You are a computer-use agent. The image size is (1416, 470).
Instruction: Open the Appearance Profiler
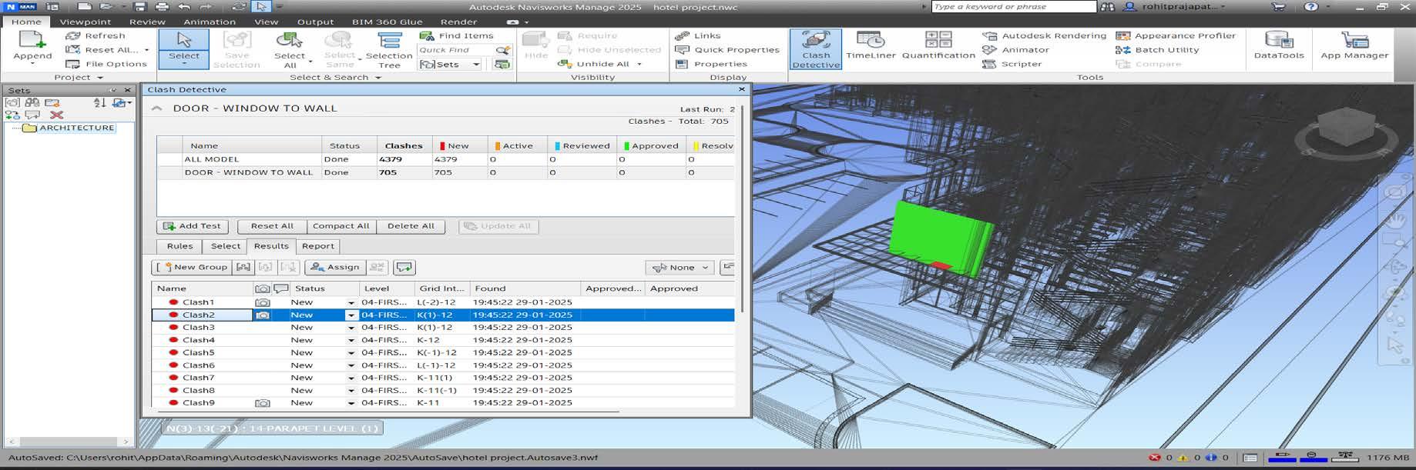[1176, 35]
